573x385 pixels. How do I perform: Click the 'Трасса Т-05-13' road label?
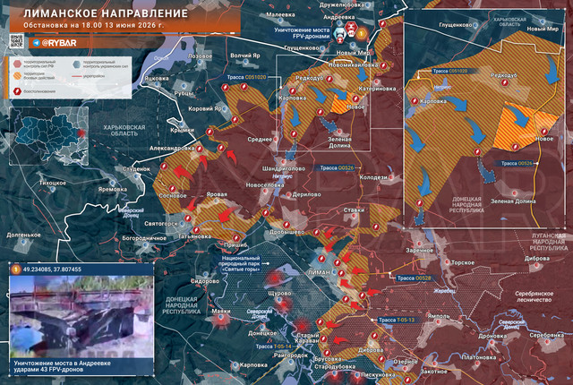[397, 320]
